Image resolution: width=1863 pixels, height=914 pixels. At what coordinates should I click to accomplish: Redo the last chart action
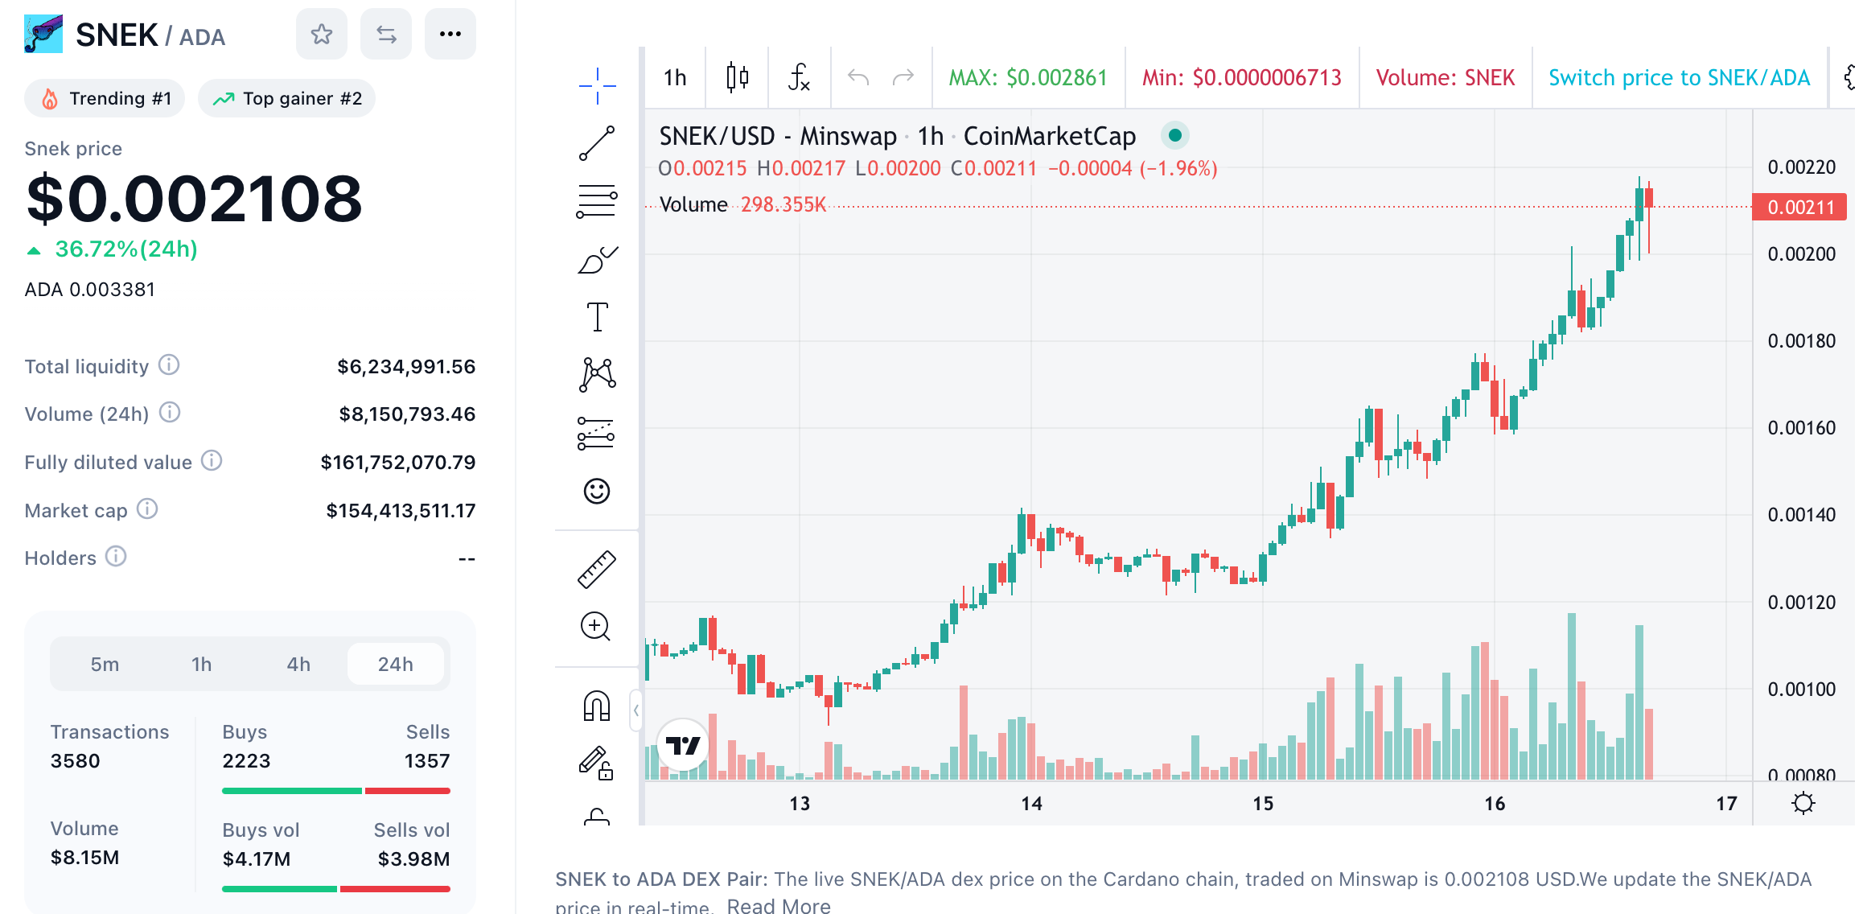(903, 77)
